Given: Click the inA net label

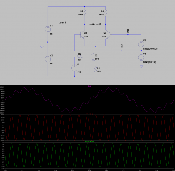Looking at the screenshot, I should pos(122,46).
